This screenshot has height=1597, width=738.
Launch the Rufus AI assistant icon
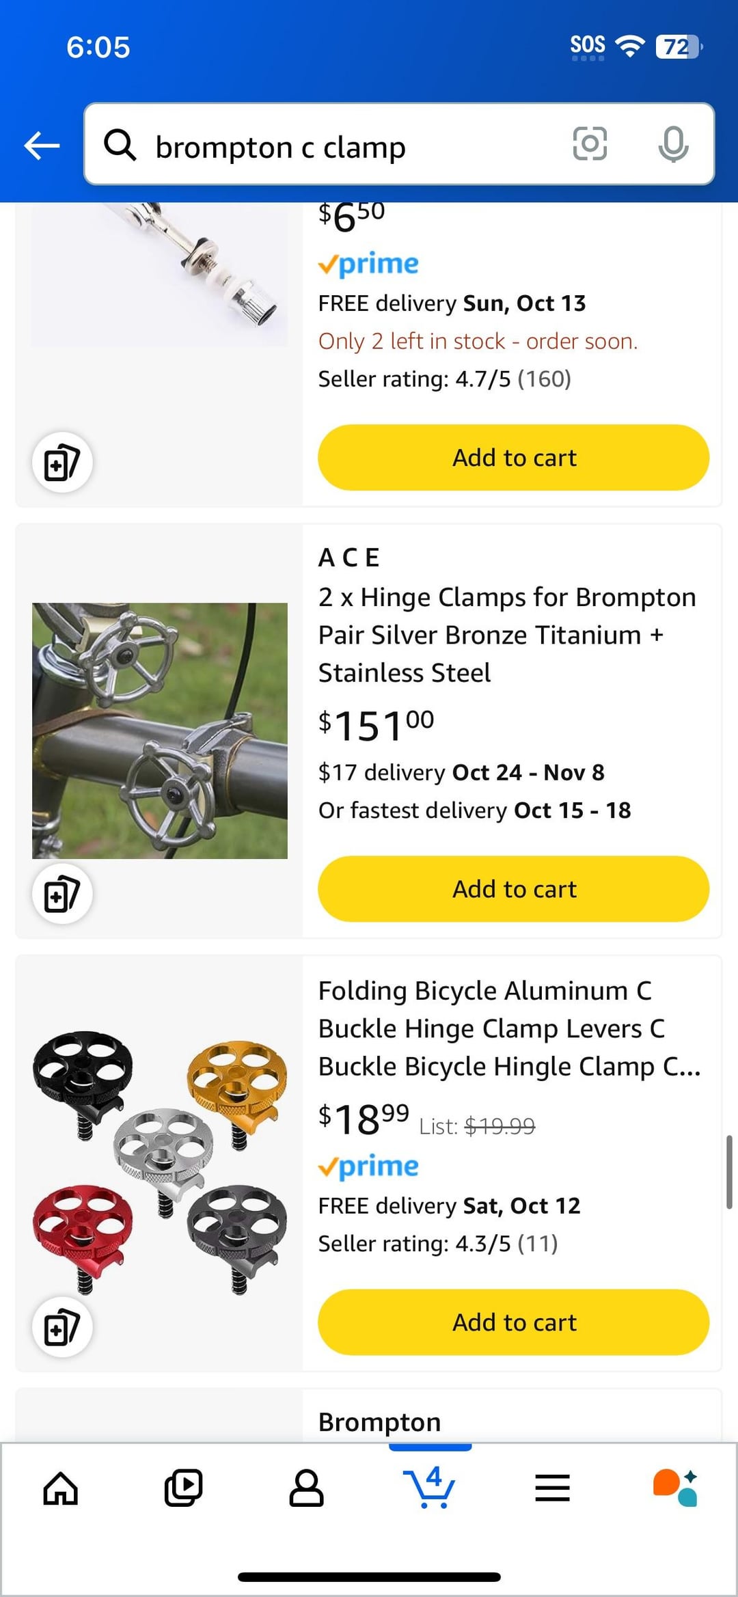[675, 1487]
